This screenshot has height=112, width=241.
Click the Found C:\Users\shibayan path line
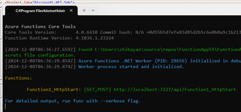(x=160, y=49)
